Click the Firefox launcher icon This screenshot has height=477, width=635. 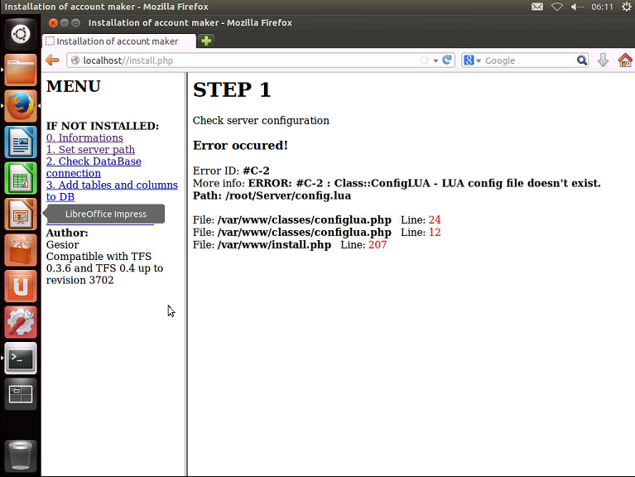pos(21,106)
